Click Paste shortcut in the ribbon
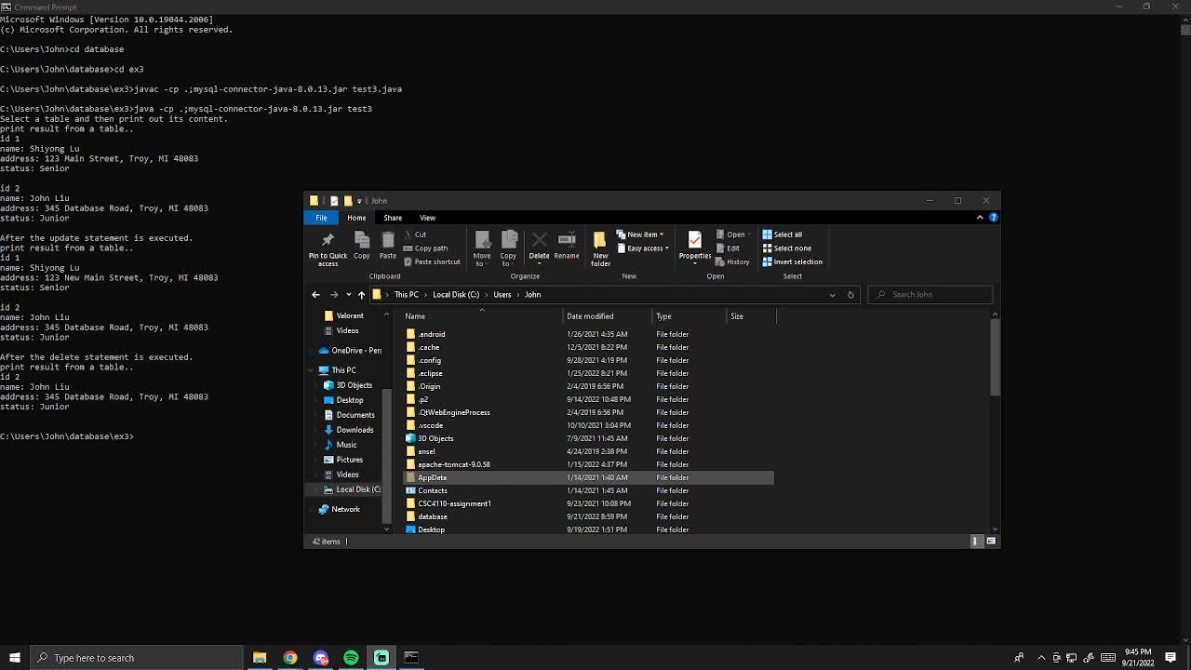1191x670 pixels. click(432, 261)
